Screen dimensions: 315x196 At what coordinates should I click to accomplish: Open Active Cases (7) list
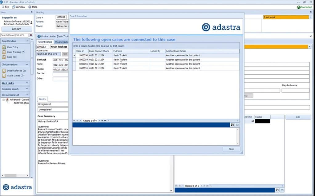(15, 76)
